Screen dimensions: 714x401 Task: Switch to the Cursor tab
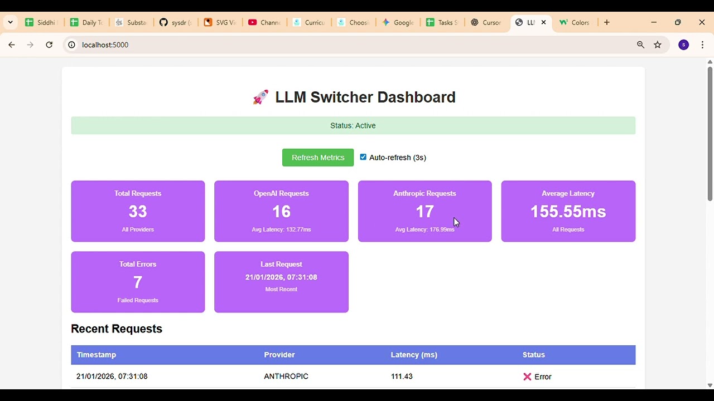click(486, 22)
